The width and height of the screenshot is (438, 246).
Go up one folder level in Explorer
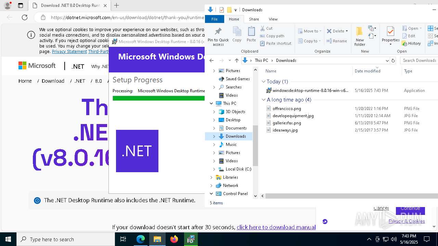pyautogui.click(x=236, y=60)
